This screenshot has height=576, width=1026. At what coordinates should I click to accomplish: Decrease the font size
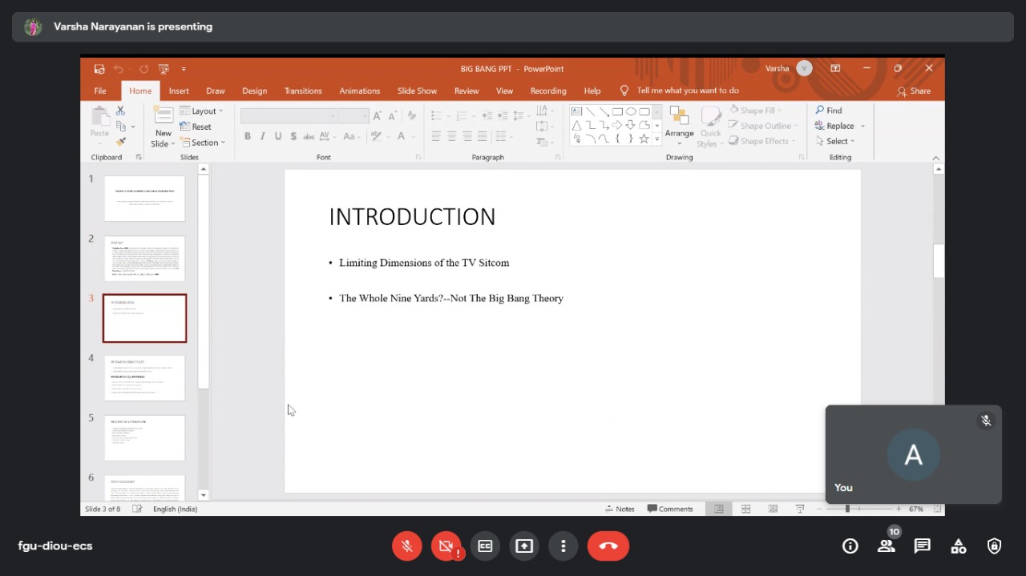(x=393, y=115)
